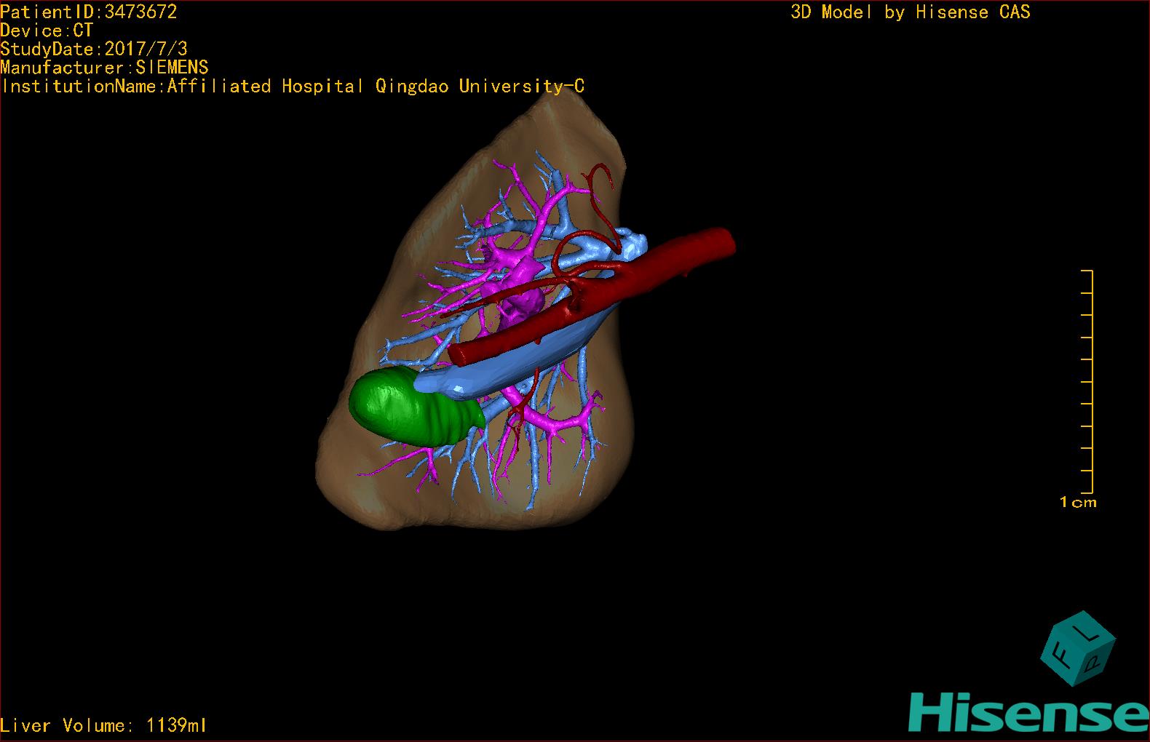The image size is (1150, 742).
Task: Click the Manufacturer:SIEMENS label
Action: pos(105,68)
